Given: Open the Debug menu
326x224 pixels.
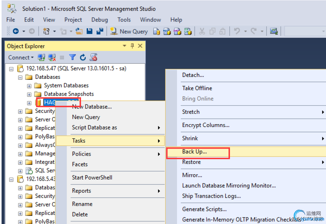Looking at the screenshot, I should [99, 20].
